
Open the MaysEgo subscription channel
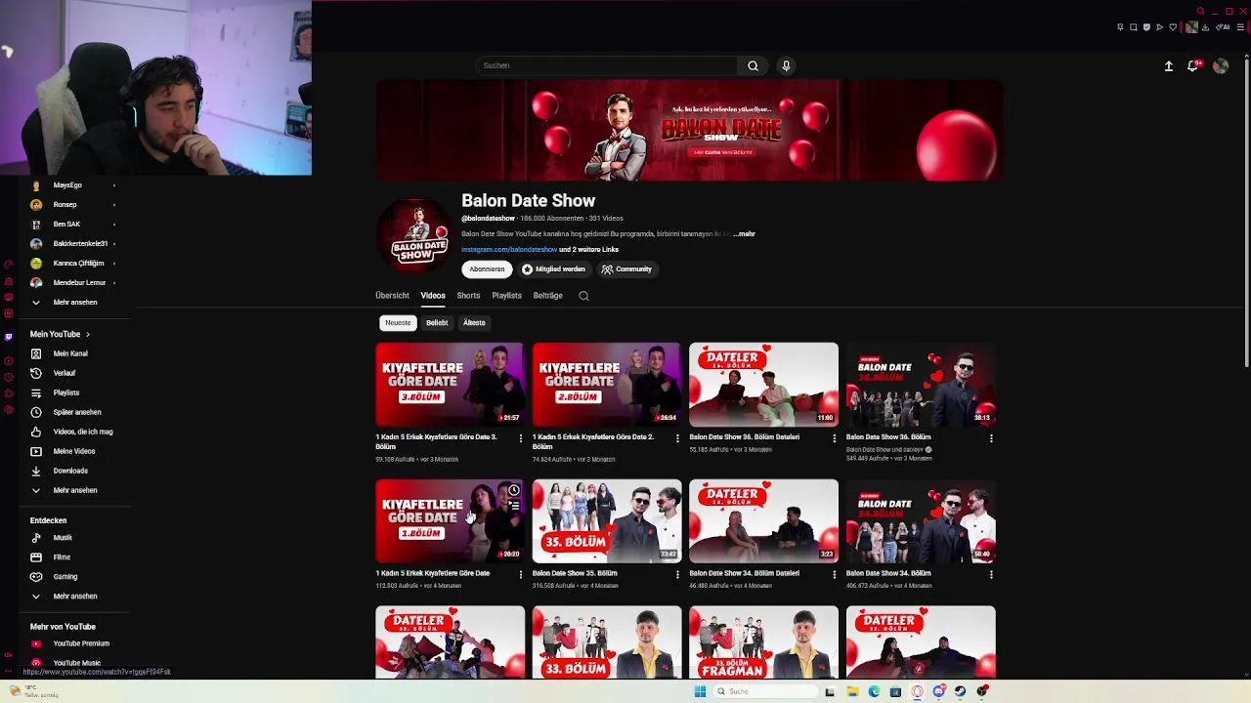(x=72, y=186)
